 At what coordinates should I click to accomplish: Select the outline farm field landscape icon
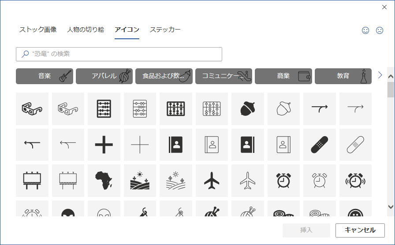click(176, 181)
